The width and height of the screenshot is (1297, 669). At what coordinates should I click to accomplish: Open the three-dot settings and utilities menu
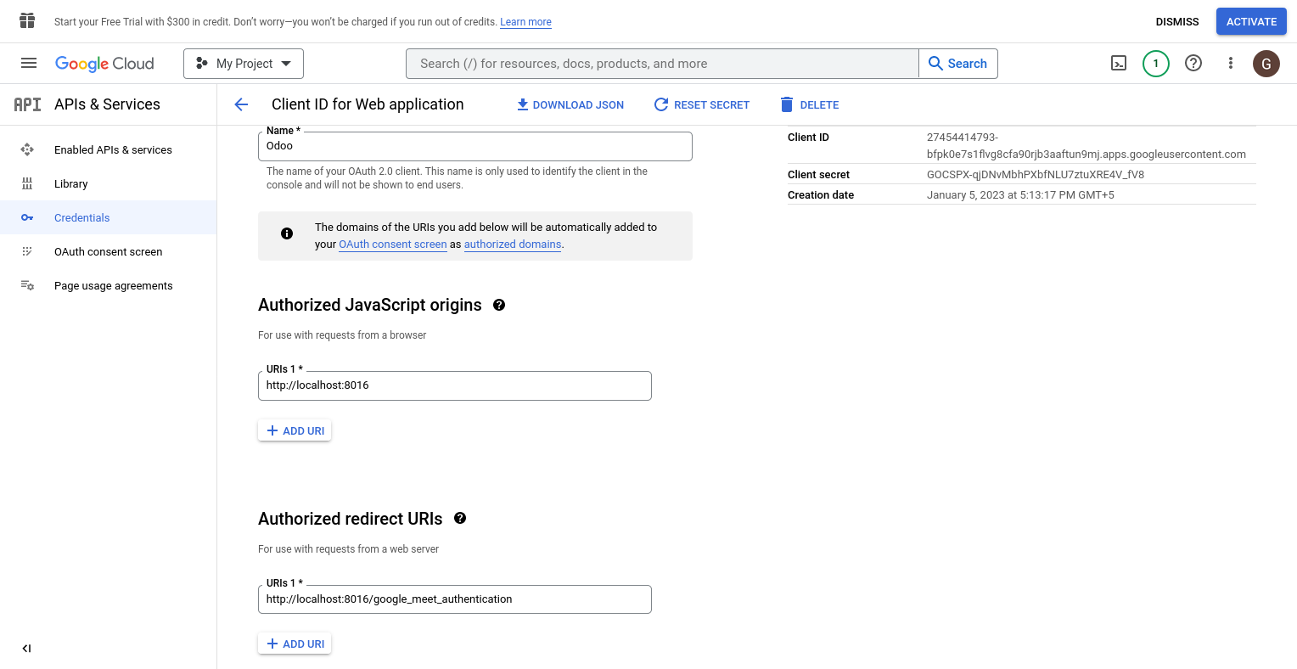1230,63
